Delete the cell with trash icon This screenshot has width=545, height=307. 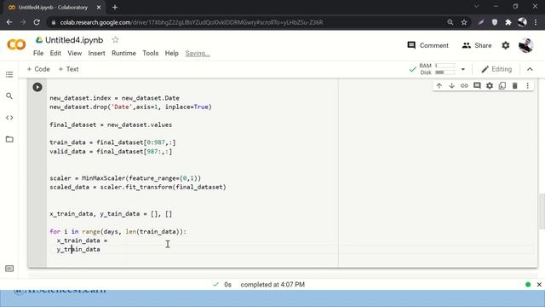coord(514,85)
